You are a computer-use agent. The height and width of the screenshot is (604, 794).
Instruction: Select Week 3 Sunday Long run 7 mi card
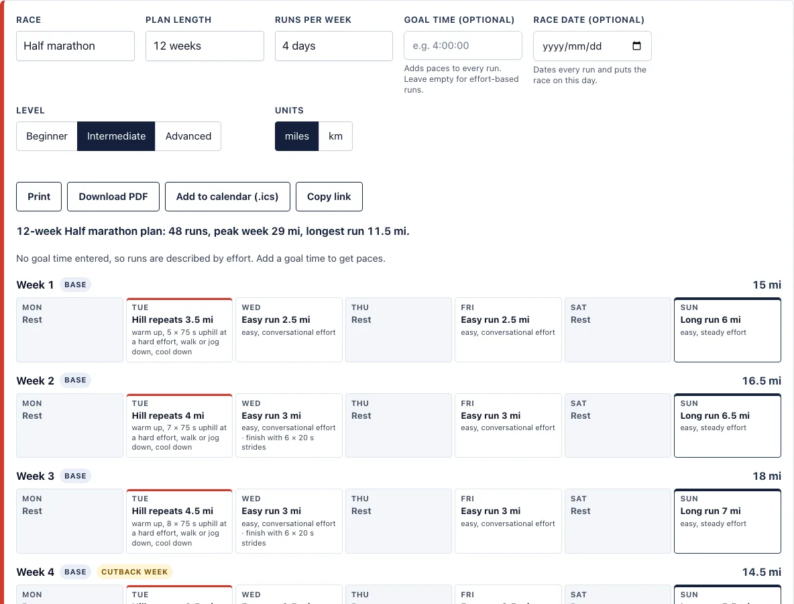point(728,521)
